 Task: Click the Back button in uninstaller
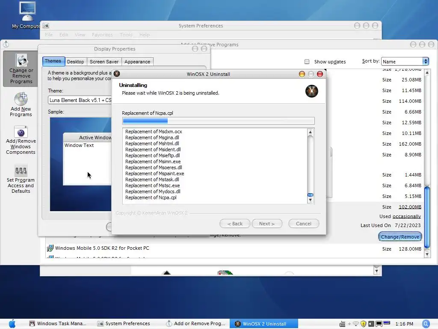click(x=235, y=224)
